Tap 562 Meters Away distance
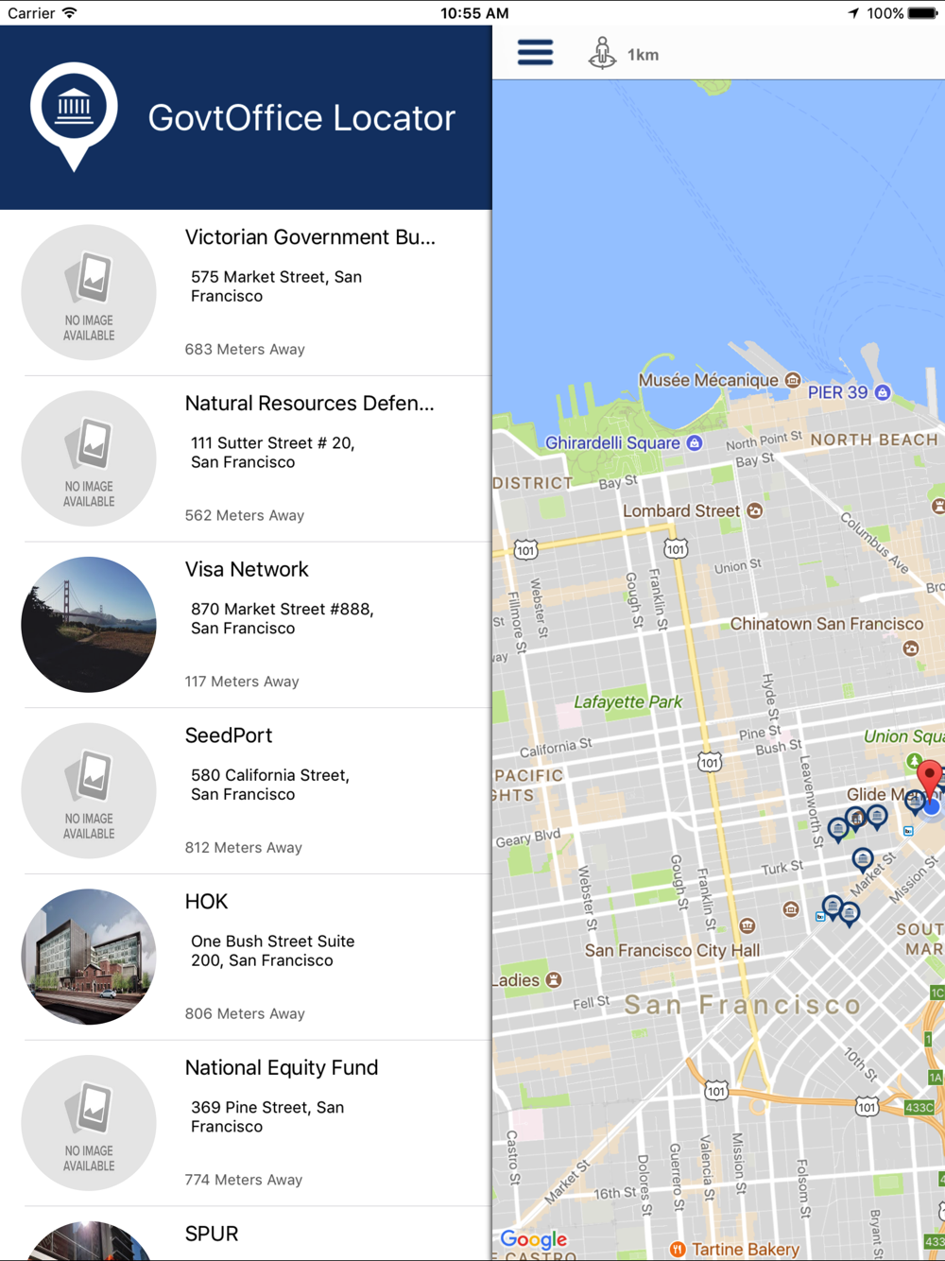This screenshot has width=945, height=1261. (245, 516)
